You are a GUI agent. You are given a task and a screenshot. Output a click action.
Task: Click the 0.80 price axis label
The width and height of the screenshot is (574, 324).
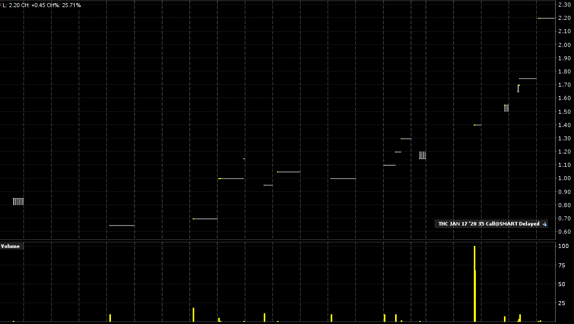pos(564,205)
